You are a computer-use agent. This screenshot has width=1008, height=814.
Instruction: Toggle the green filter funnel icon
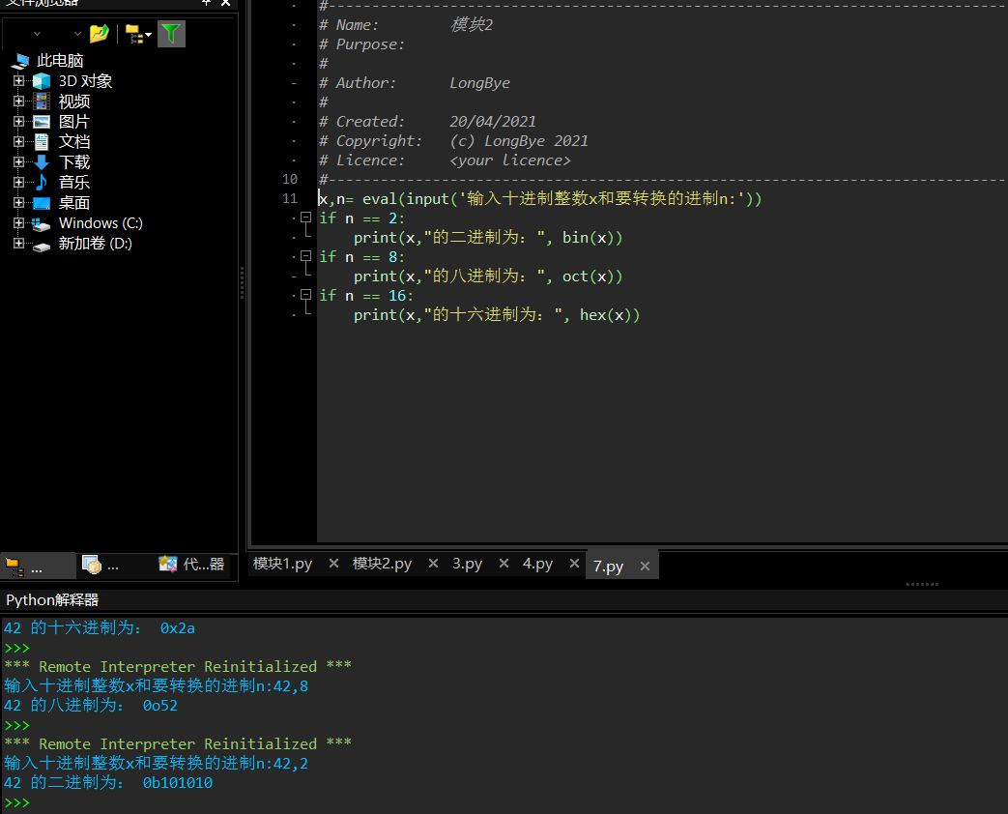(171, 34)
